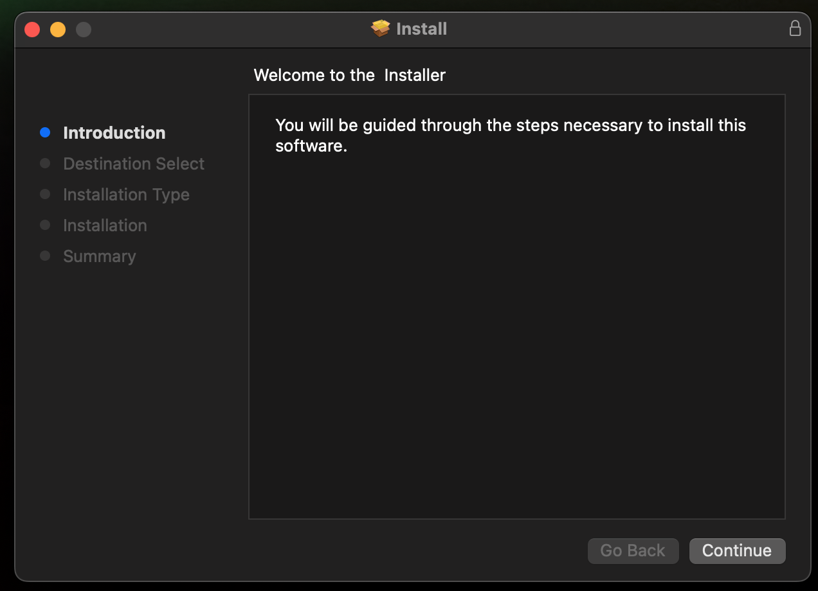Click the blue bullet beside Introduction
The width and height of the screenshot is (818, 591).
(45, 133)
